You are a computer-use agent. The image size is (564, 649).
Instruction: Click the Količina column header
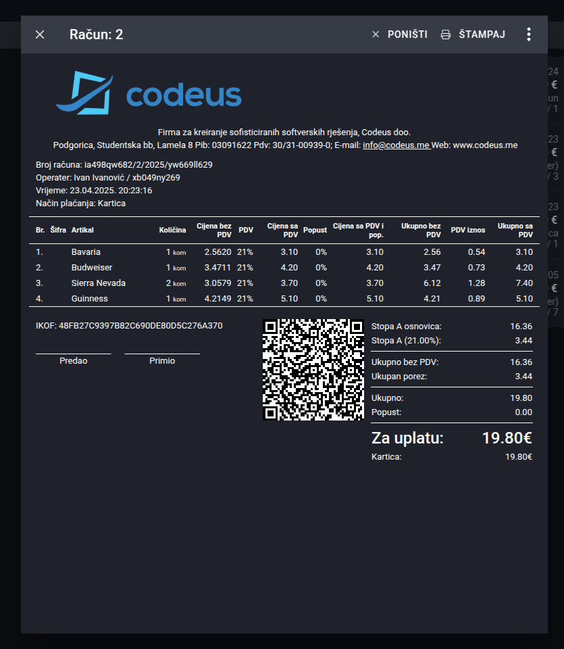point(172,230)
